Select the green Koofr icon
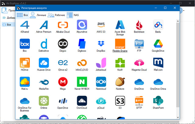Viewport: 195px width, 124px height. pos(120,63)
